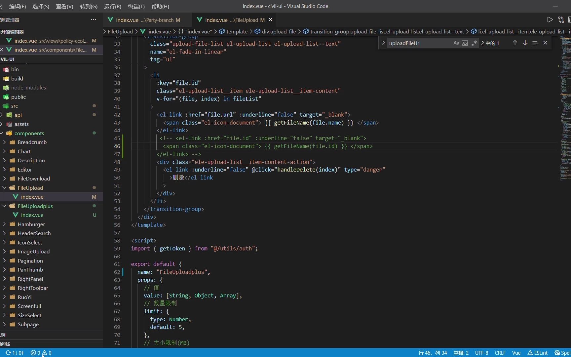Select index.vue under FileUploadplus

33,215
